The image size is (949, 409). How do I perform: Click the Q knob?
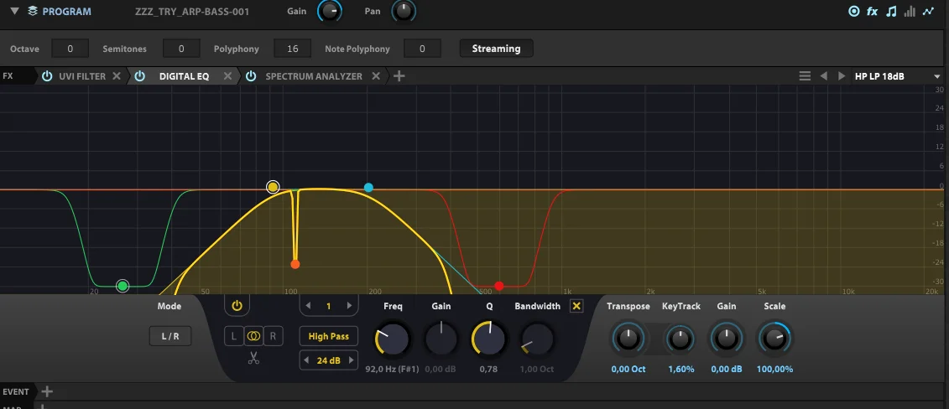click(489, 339)
